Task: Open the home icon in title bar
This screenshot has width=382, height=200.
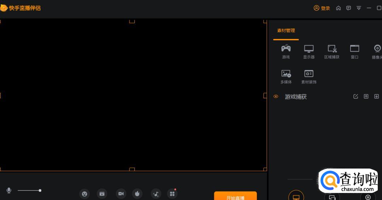Action: coord(338,8)
